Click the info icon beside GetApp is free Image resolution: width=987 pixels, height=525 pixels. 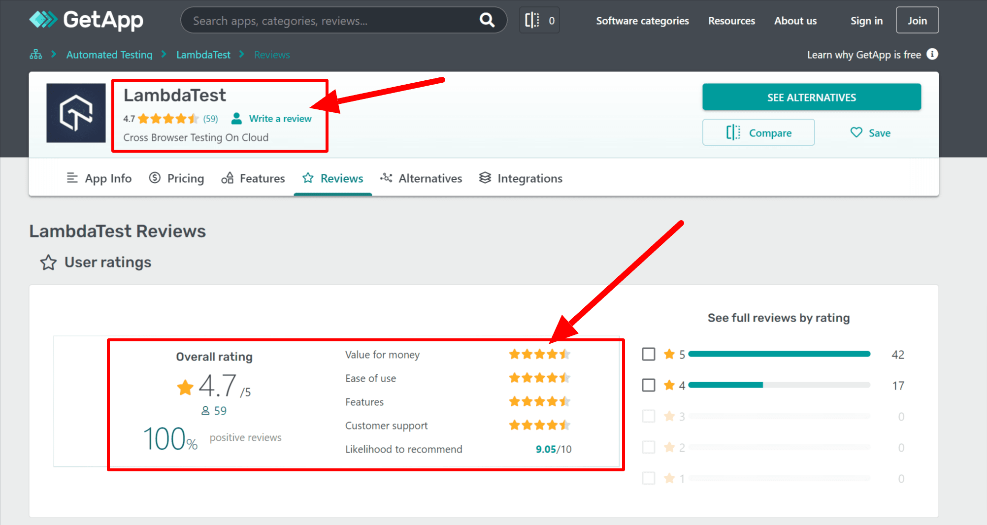coord(932,54)
